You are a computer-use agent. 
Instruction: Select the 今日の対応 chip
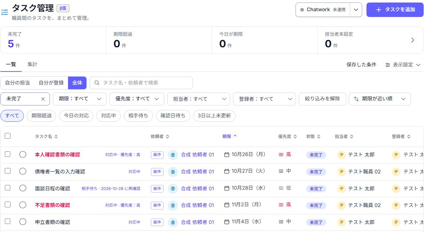[76, 116]
